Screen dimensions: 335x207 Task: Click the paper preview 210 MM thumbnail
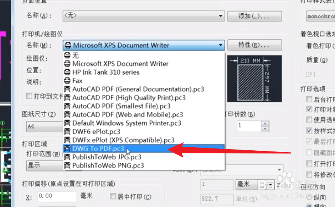(254, 78)
